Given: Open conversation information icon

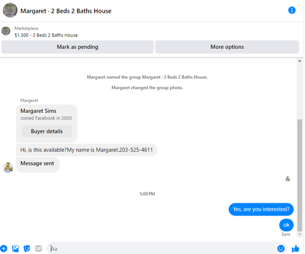Looking at the screenshot, I should click(292, 10).
